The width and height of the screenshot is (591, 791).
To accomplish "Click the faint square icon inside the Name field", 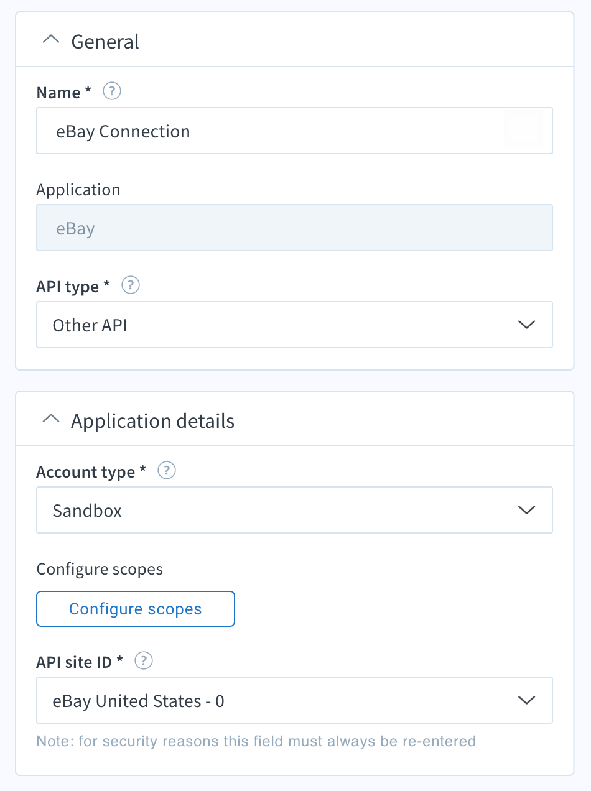I will point(524,131).
